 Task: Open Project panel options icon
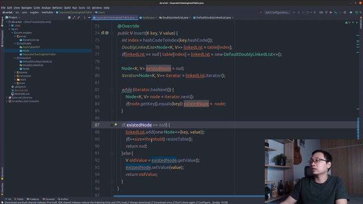tap(85, 18)
